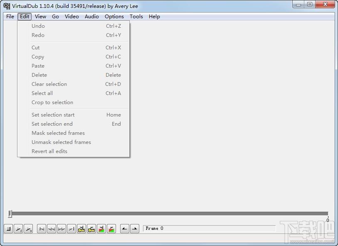
Task: Click the Play input button
Action: point(19,229)
